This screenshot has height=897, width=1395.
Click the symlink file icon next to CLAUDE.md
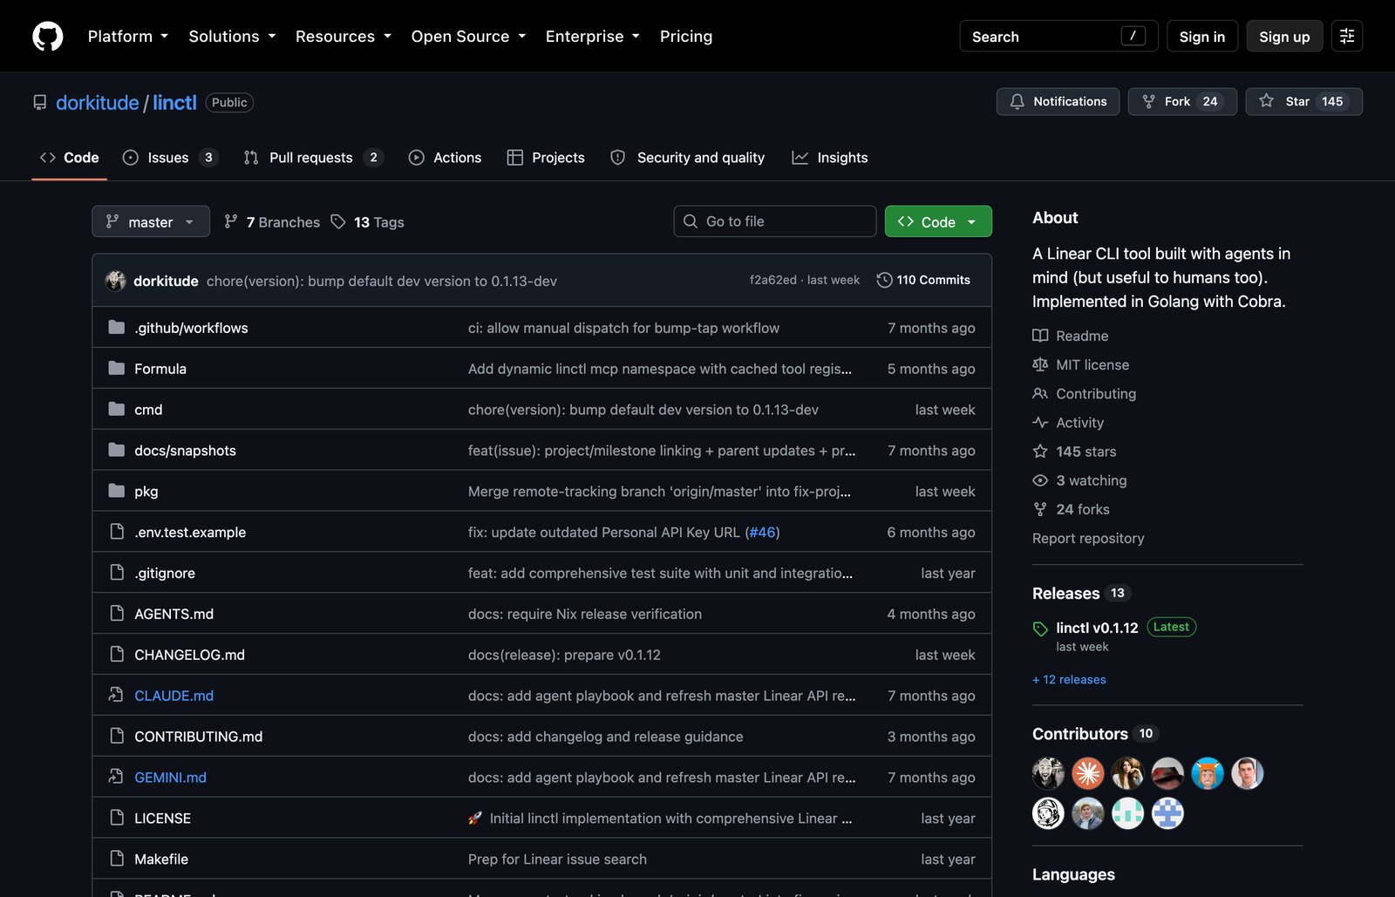click(x=116, y=695)
